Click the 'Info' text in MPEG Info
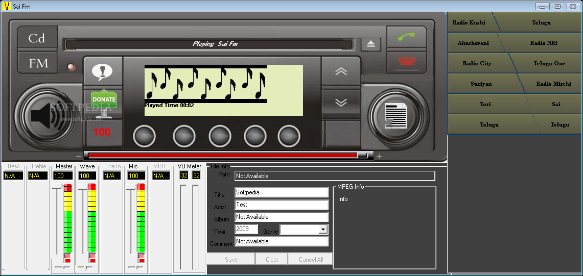Viewport: 583px width, 276px height. pyautogui.click(x=343, y=199)
